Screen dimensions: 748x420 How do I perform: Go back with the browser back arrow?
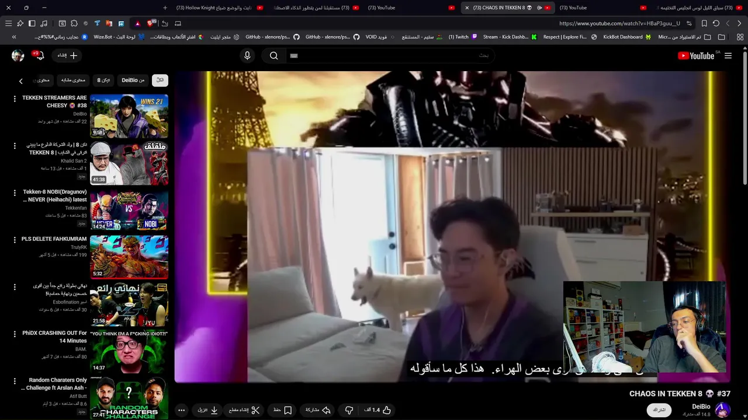739,23
